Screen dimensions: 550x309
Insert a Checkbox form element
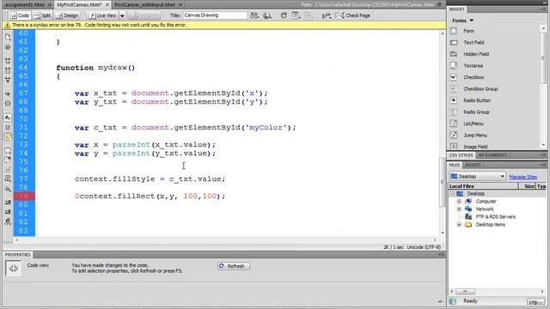tap(467, 77)
